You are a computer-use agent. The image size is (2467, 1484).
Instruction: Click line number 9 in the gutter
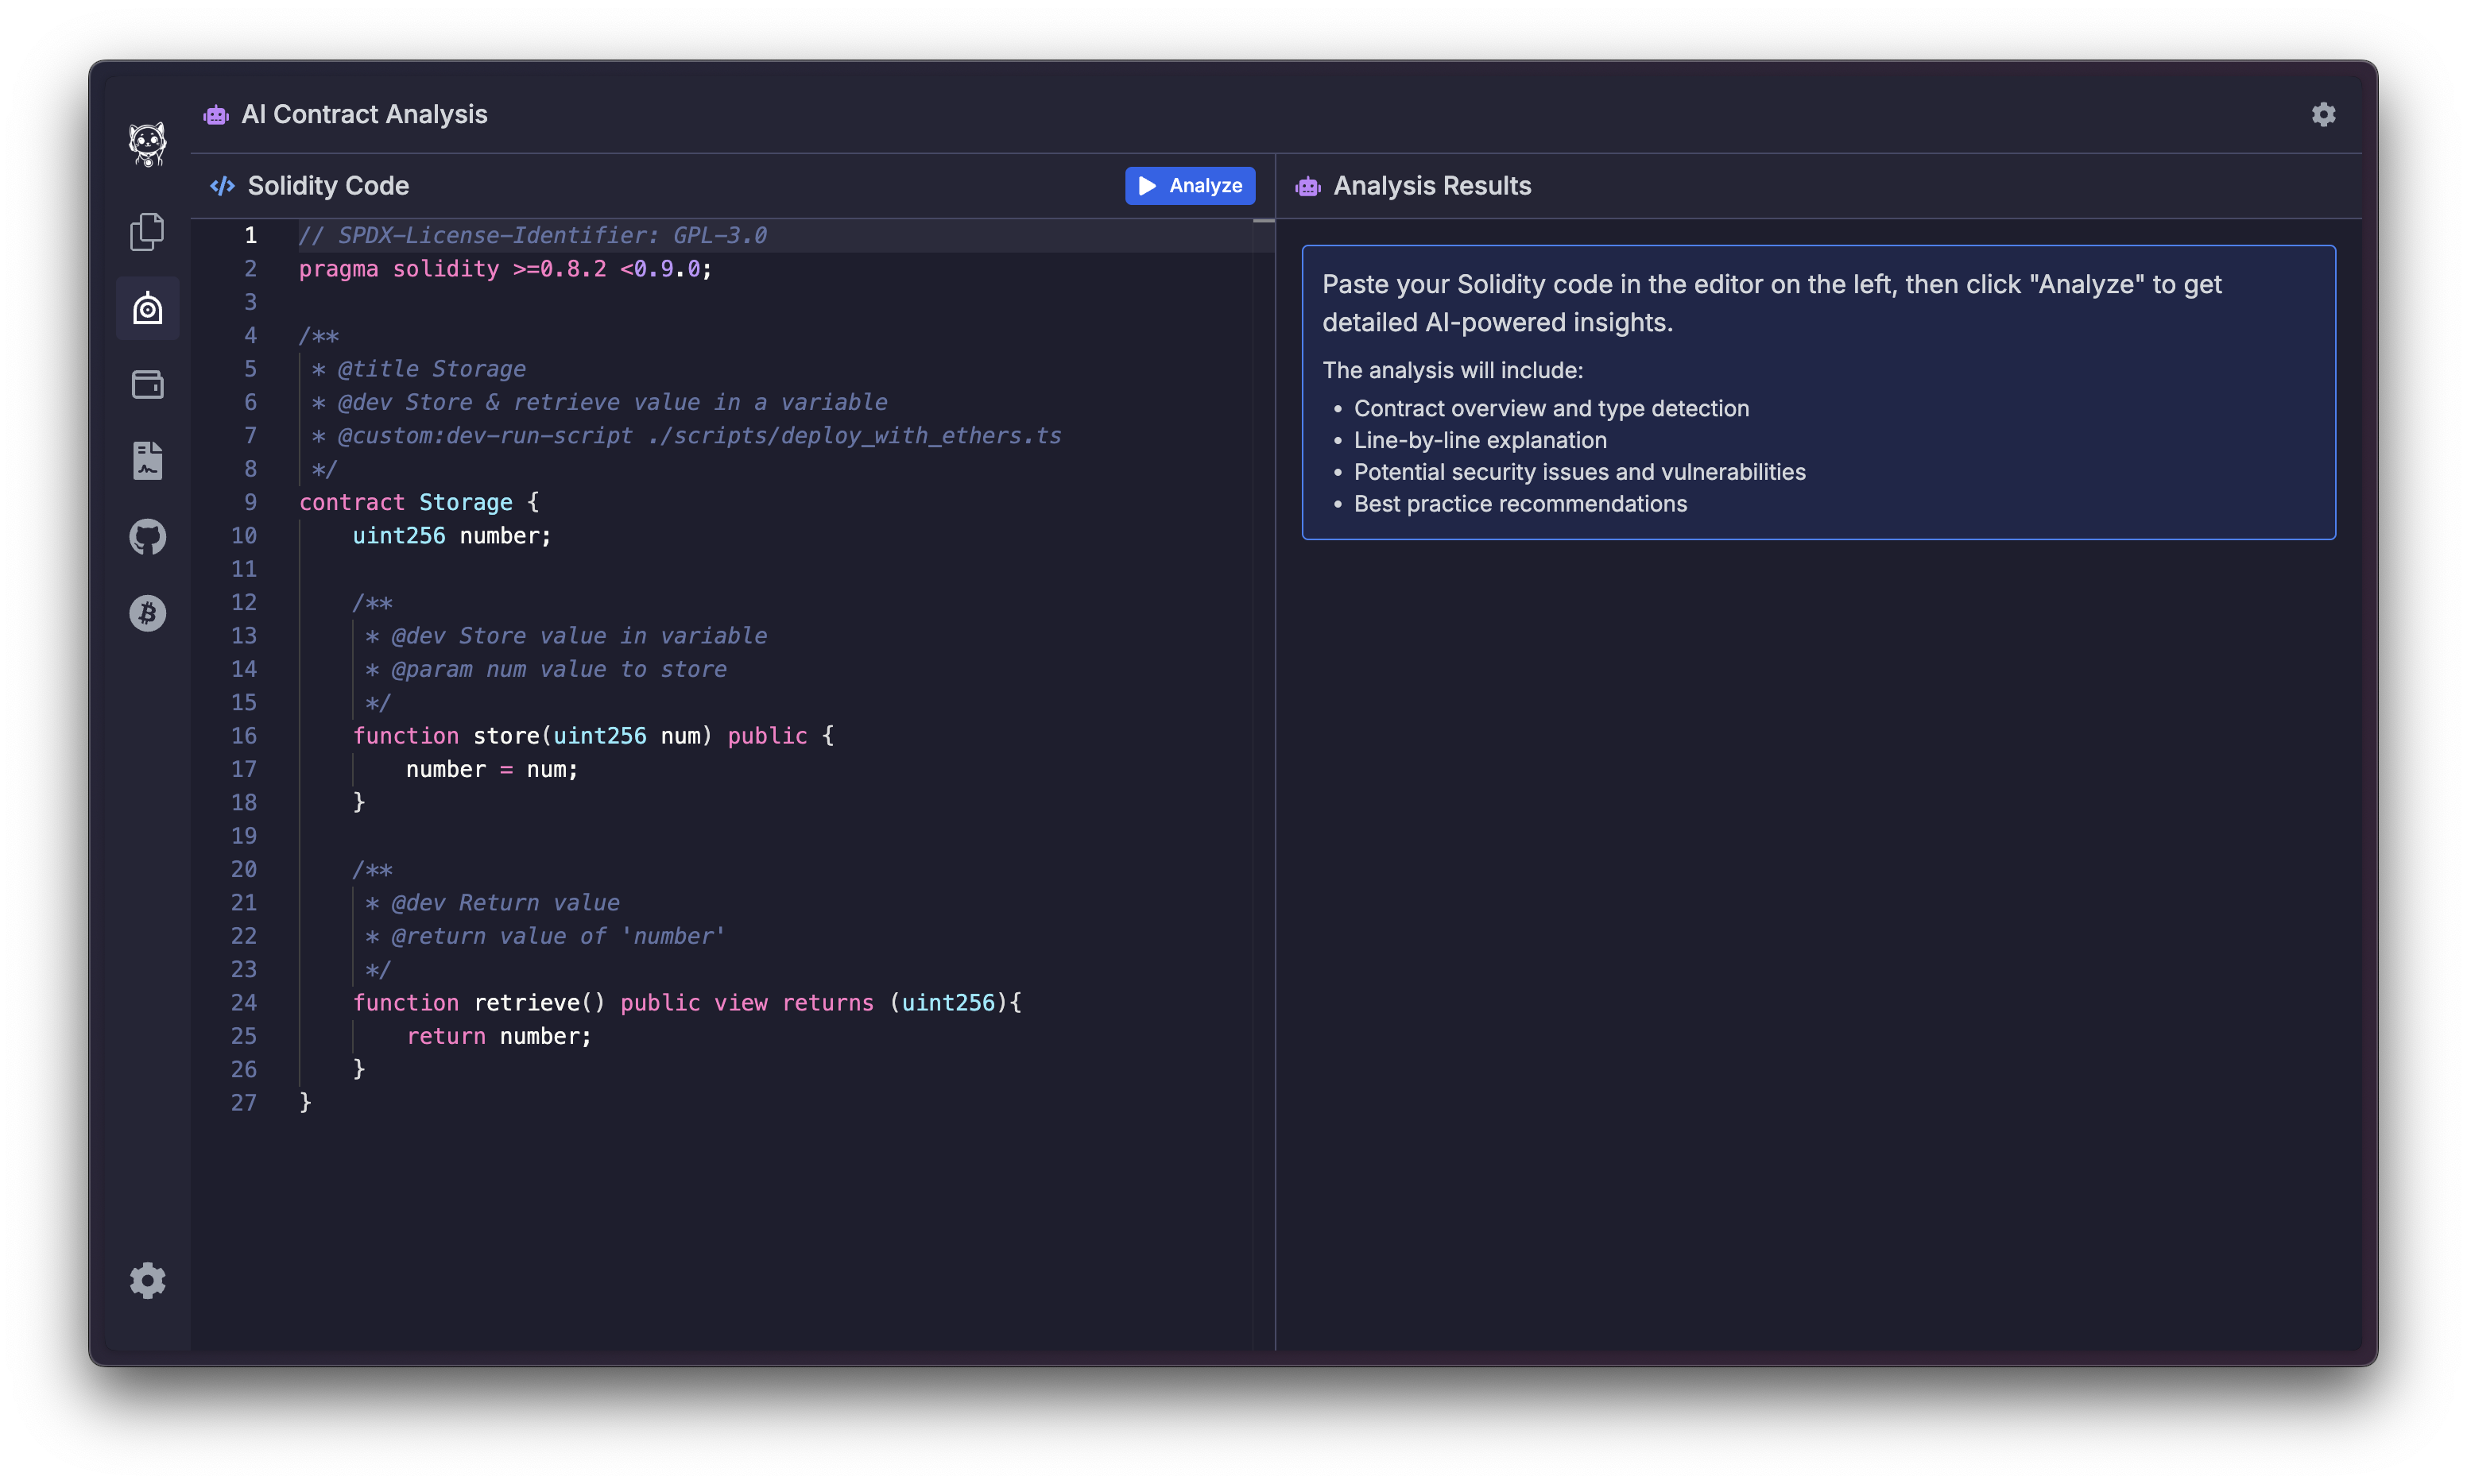250,502
